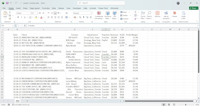Viewport: 200px width, 106px height.
Task: Click the Decrease Font Size icon
Action: tap(43, 13)
